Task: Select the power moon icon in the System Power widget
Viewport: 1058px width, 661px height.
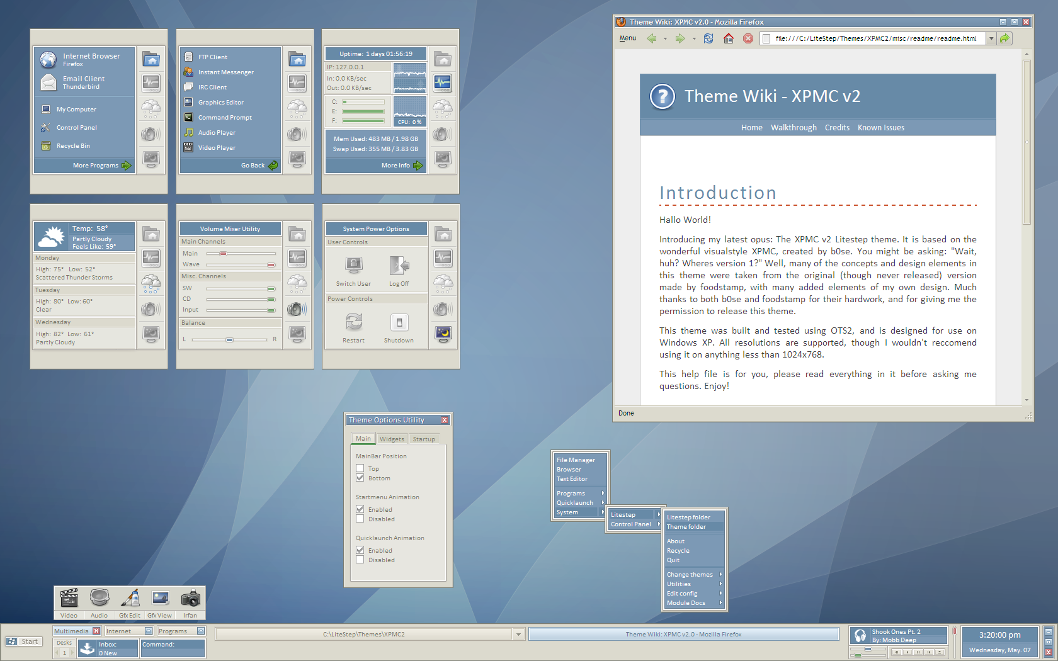Action: tap(443, 334)
